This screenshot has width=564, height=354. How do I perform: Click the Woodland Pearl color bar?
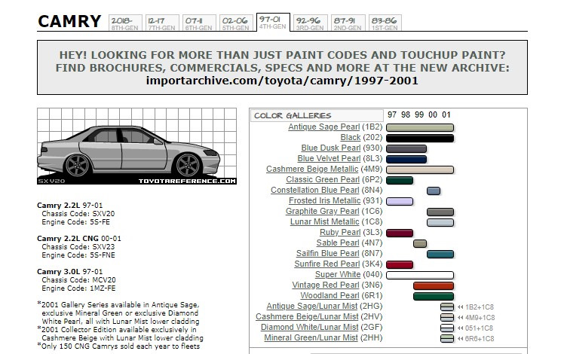coord(434,296)
